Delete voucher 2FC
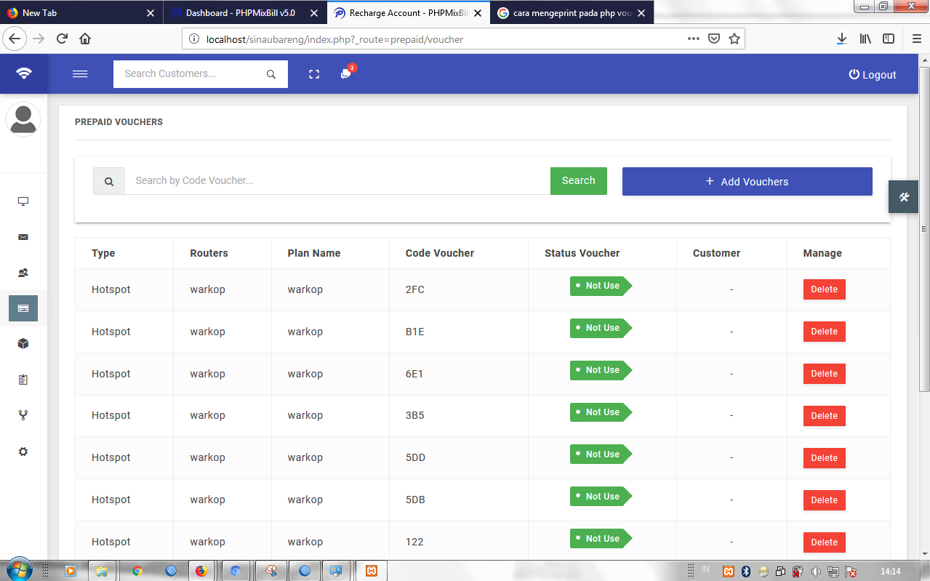This screenshot has height=581, width=930. (825, 289)
